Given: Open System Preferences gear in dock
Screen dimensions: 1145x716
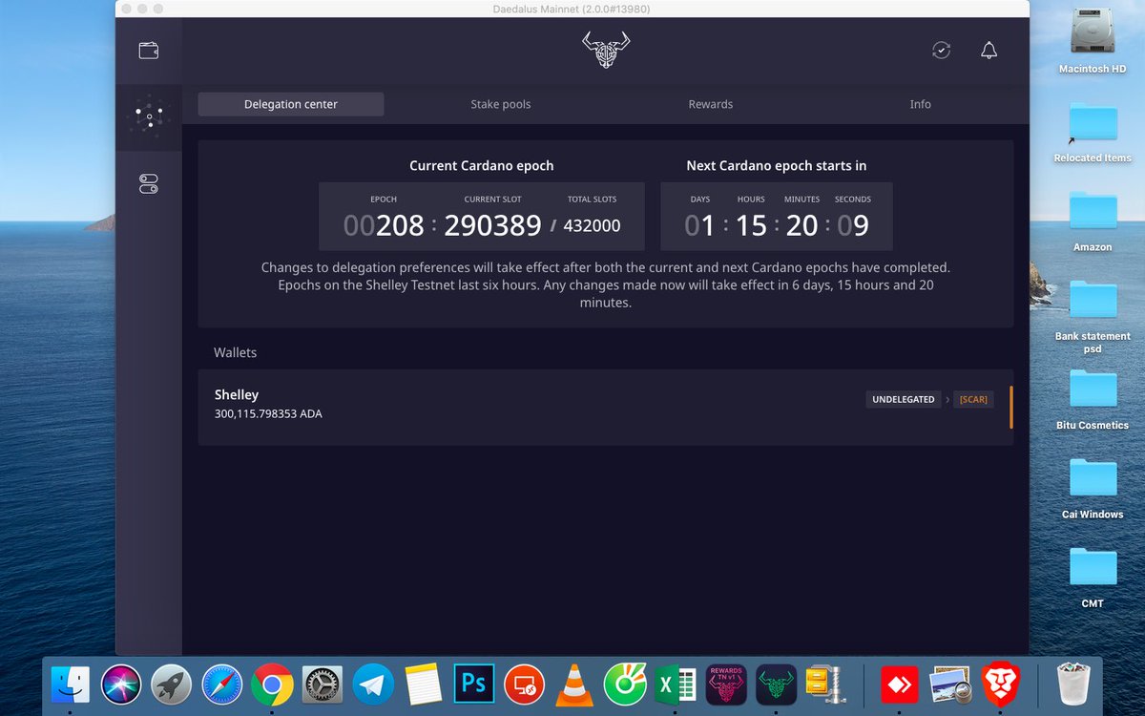Looking at the screenshot, I should point(323,684).
